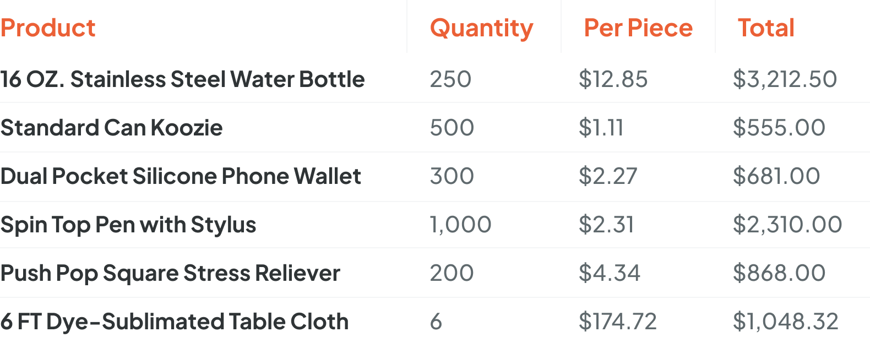Click the Total column header
Screen dimensions: 870x359
(766, 28)
